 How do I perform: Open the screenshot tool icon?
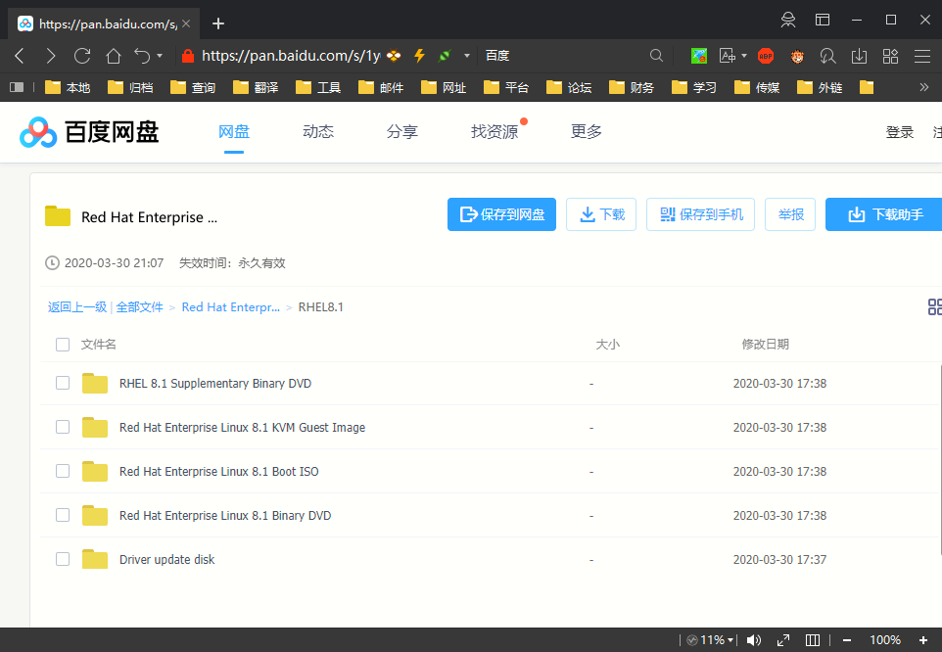pyautogui.click(x=699, y=56)
